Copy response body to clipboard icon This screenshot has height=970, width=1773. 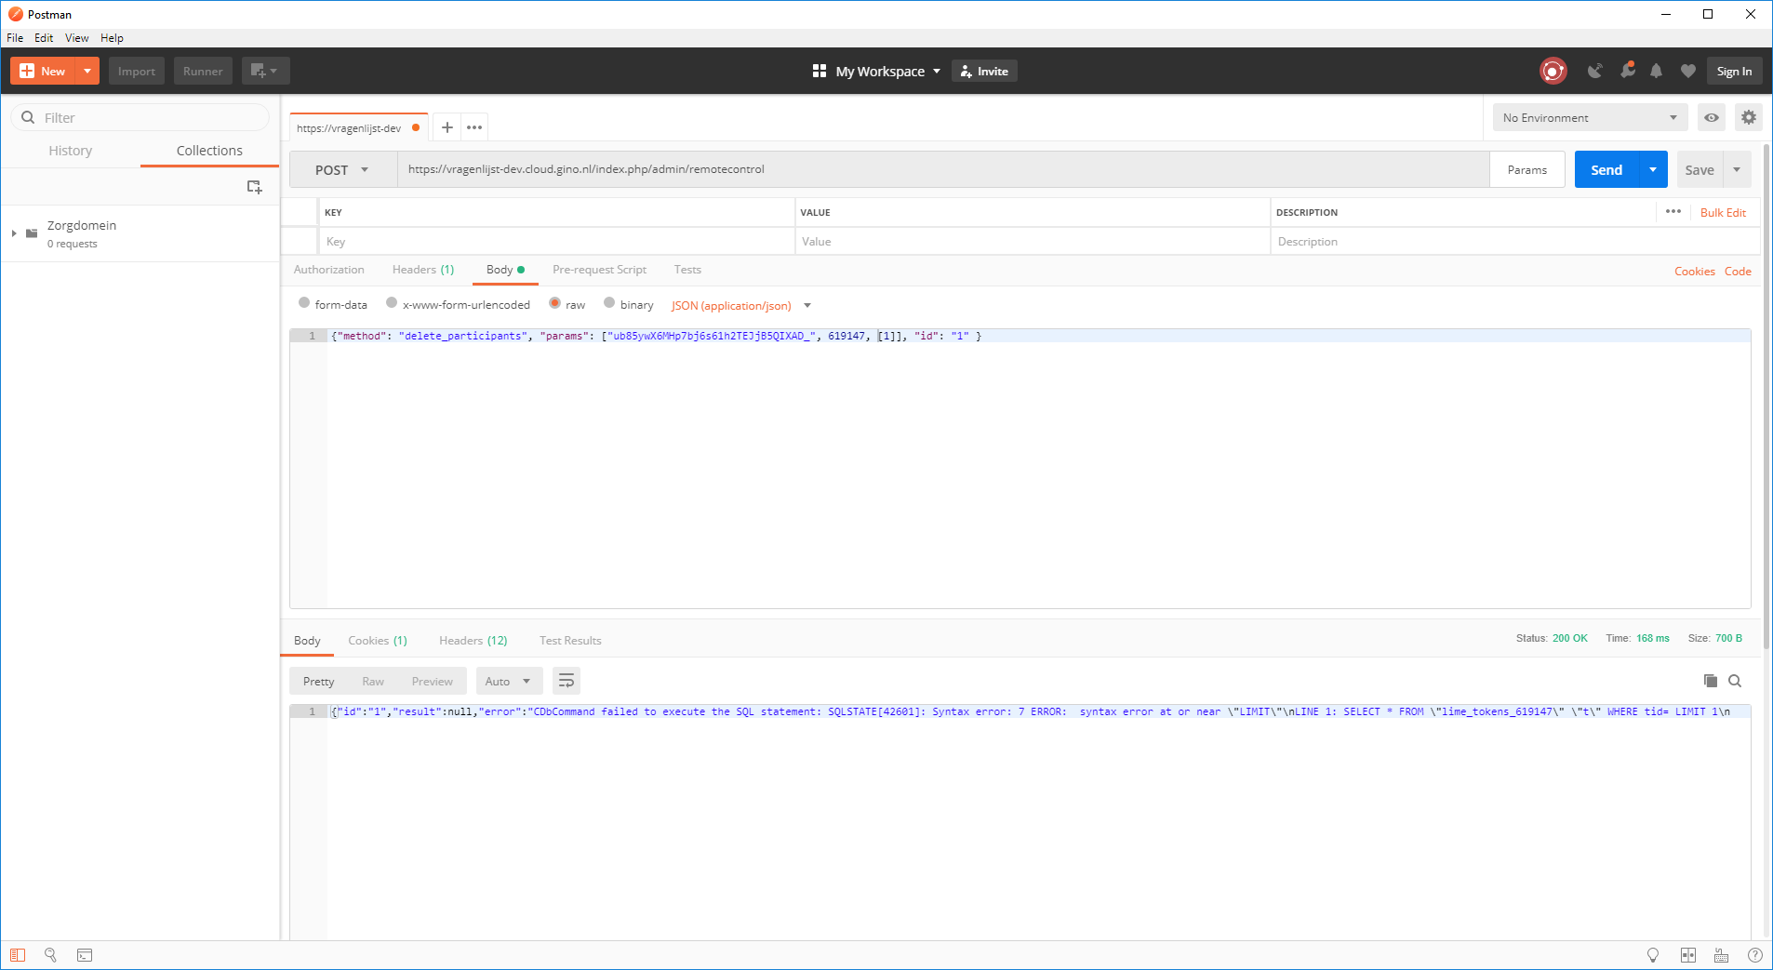click(1710, 681)
